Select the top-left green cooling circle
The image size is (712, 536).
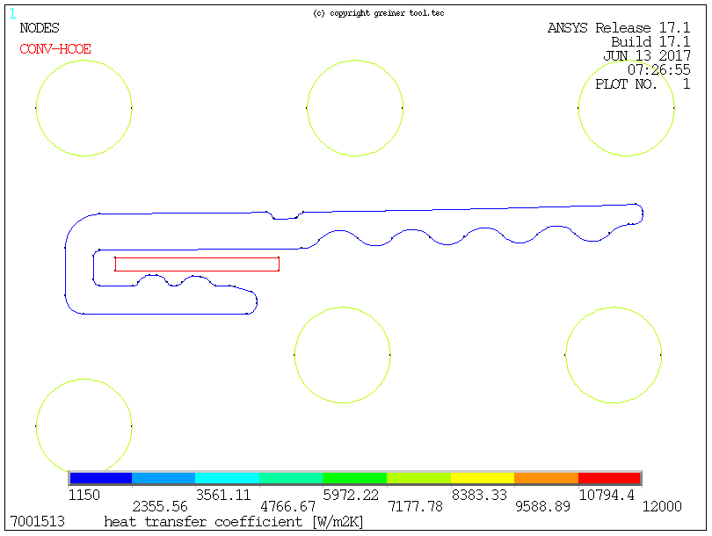coord(84,108)
